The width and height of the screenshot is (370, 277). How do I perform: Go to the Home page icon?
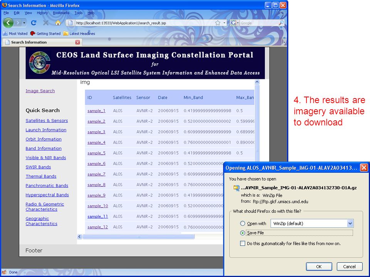click(x=58, y=23)
